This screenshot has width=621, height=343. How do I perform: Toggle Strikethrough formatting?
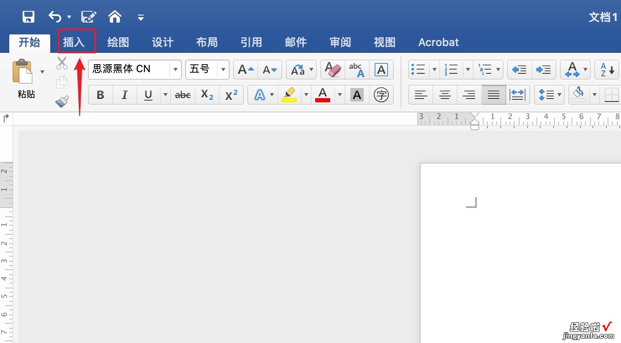[x=183, y=95]
